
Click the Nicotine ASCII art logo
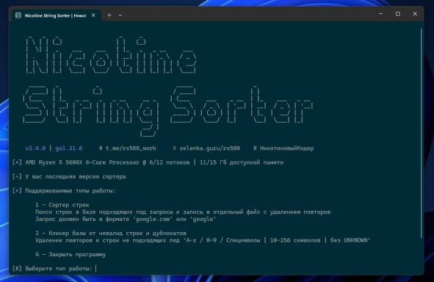pos(112,54)
